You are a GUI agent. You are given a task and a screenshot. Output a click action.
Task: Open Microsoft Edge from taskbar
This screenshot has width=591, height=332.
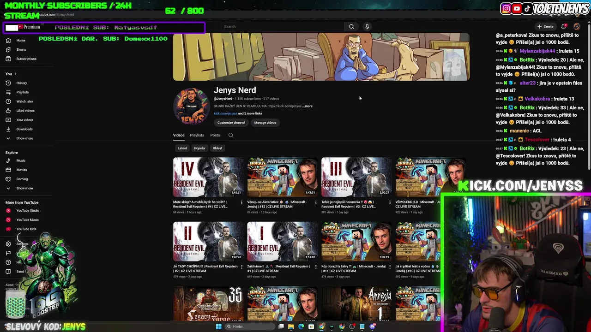[301, 326]
